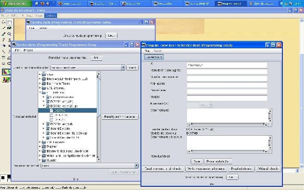Select the Free-Form Select tool in Paint
The height and width of the screenshot is (190, 304).
(x=4, y=22)
